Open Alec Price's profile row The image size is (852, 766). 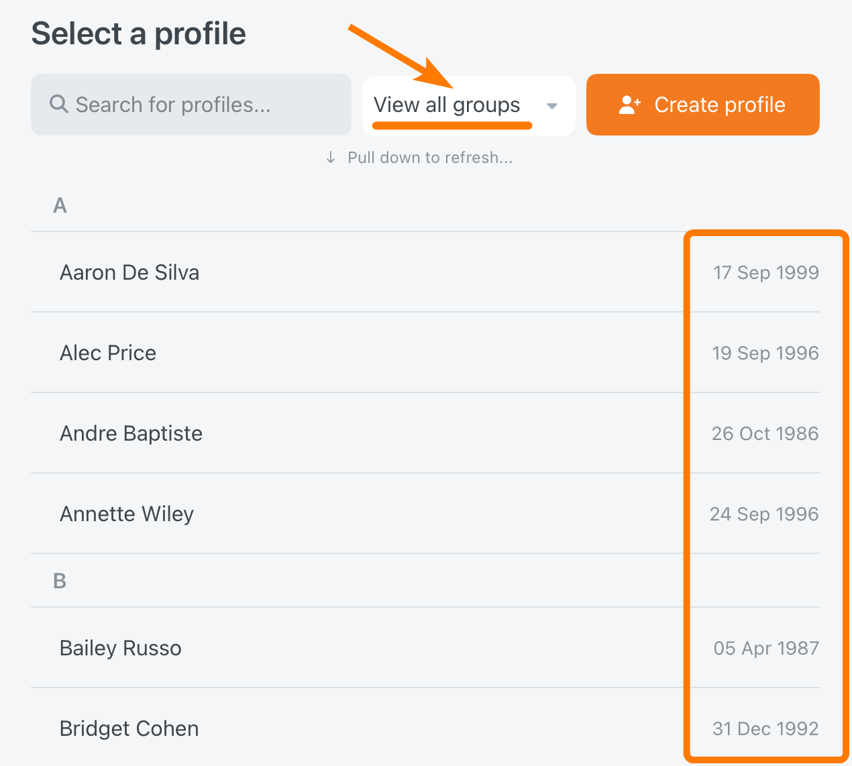108,353
